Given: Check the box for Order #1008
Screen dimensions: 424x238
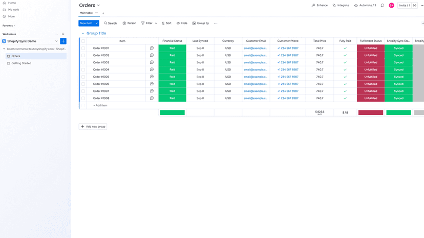Looking at the screenshot, I should click(83, 98).
